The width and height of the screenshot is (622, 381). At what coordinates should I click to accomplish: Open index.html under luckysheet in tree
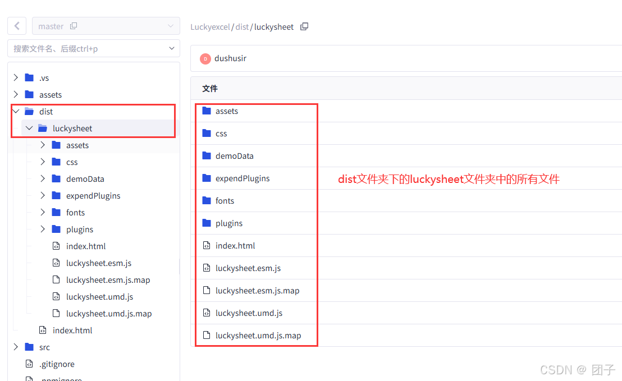[86, 246]
